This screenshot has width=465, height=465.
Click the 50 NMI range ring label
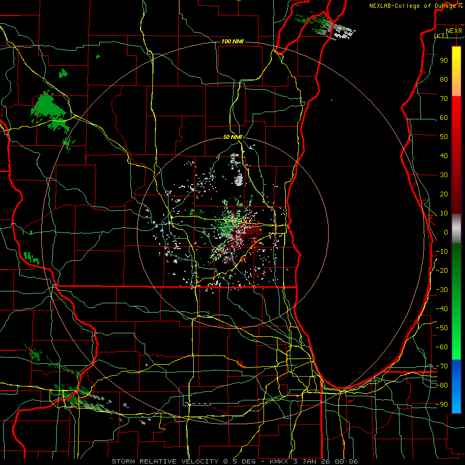coord(233,137)
